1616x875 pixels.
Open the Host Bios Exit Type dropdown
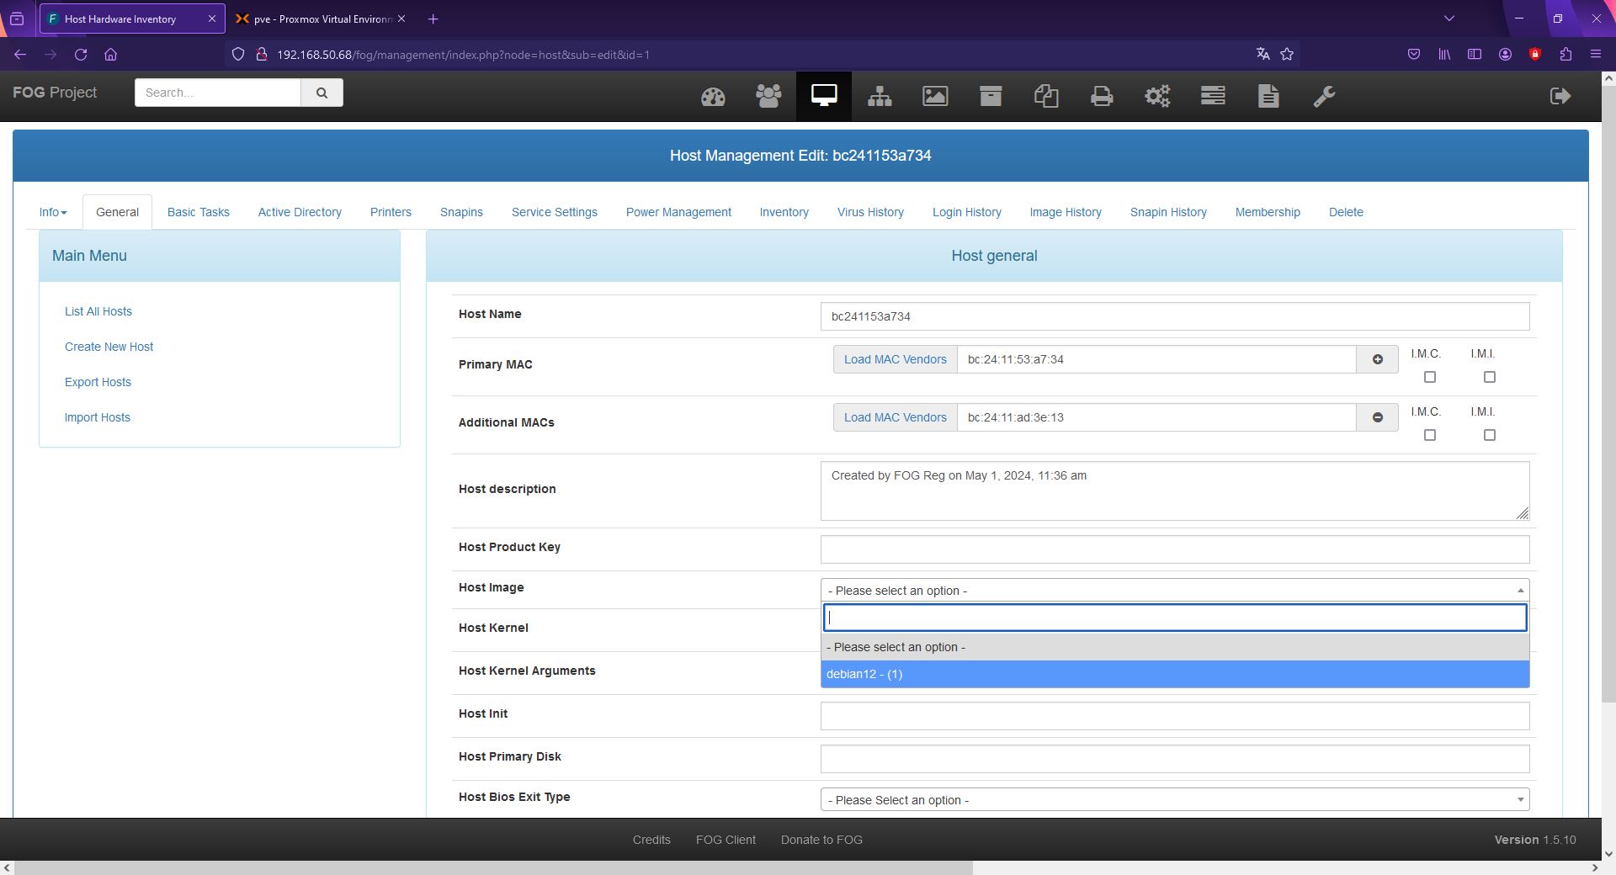click(1175, 800)
